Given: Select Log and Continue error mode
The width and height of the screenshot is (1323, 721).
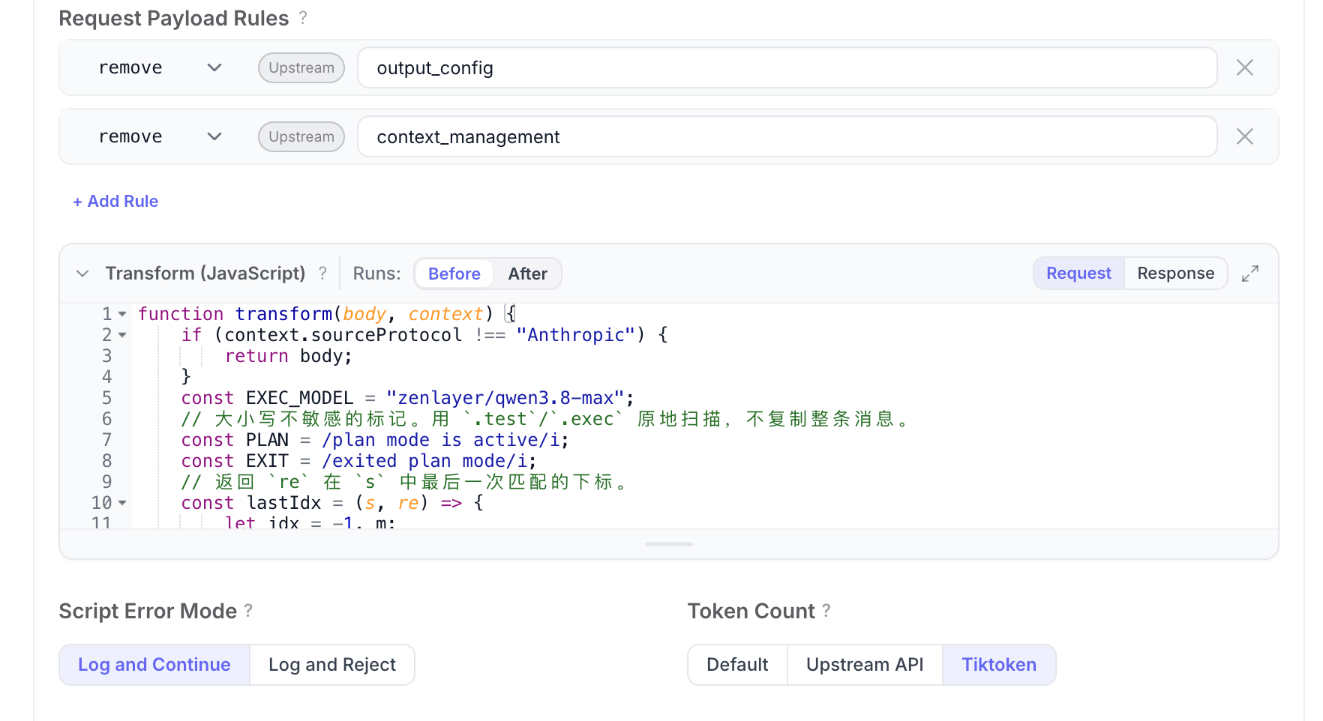Looking at the screenshot, I should pyautogui.click(x=154, y=665).
